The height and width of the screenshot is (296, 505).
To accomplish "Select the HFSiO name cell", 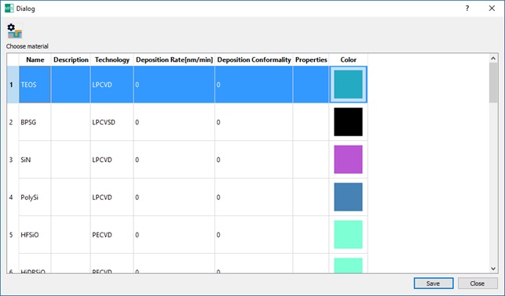I will [35, 235].
